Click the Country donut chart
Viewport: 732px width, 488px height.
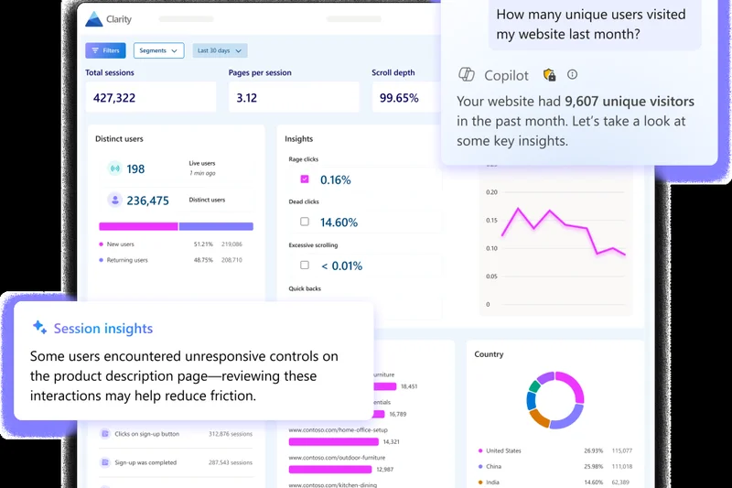coord(555,400)
